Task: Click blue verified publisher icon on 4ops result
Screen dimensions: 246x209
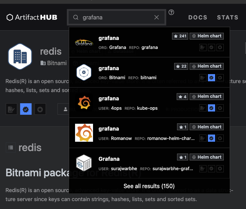Action: 211,108
